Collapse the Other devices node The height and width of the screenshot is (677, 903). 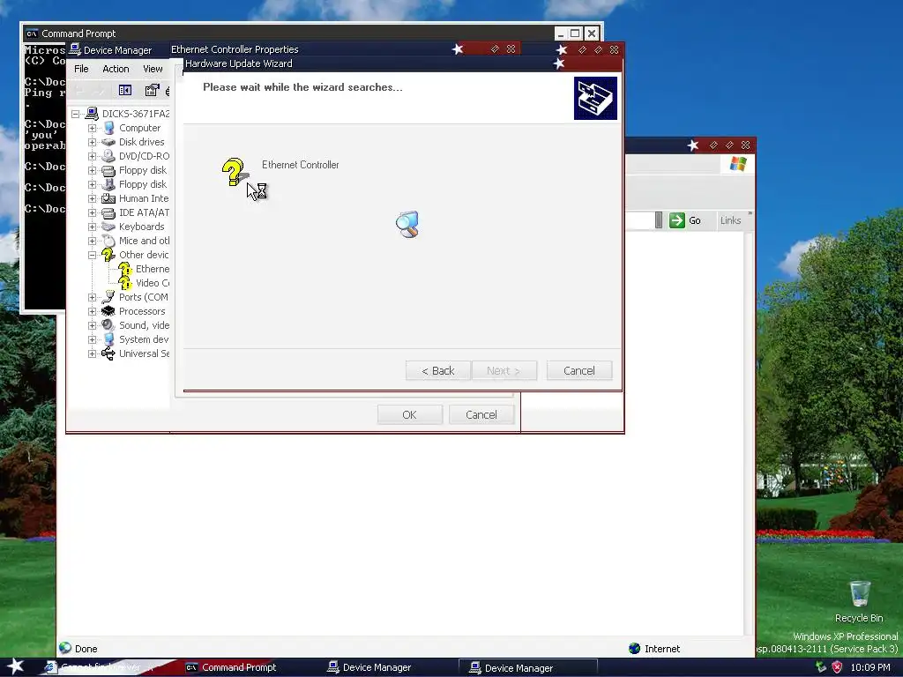(x=92, y=255)
